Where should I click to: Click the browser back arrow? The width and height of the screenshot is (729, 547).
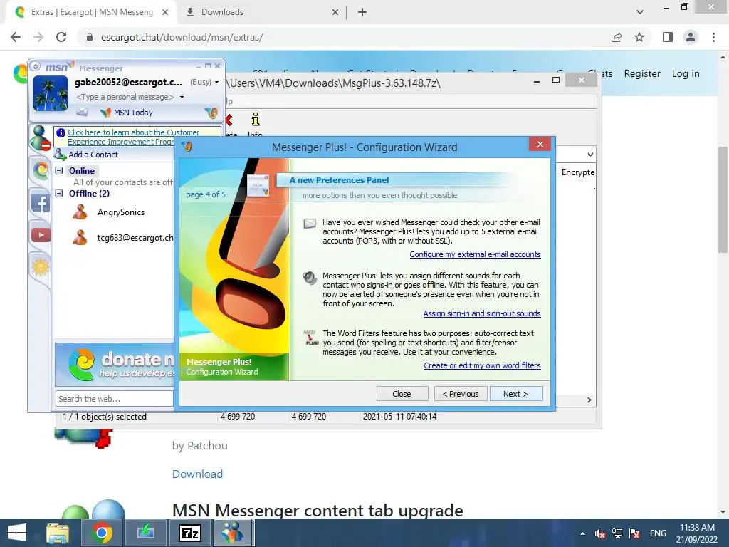(x=16, y=37)
